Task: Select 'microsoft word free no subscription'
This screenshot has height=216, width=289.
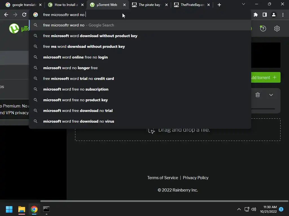Action: click(140, 89)
